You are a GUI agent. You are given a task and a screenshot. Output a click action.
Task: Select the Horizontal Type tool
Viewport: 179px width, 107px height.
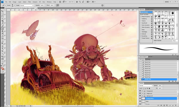[2, 49]
